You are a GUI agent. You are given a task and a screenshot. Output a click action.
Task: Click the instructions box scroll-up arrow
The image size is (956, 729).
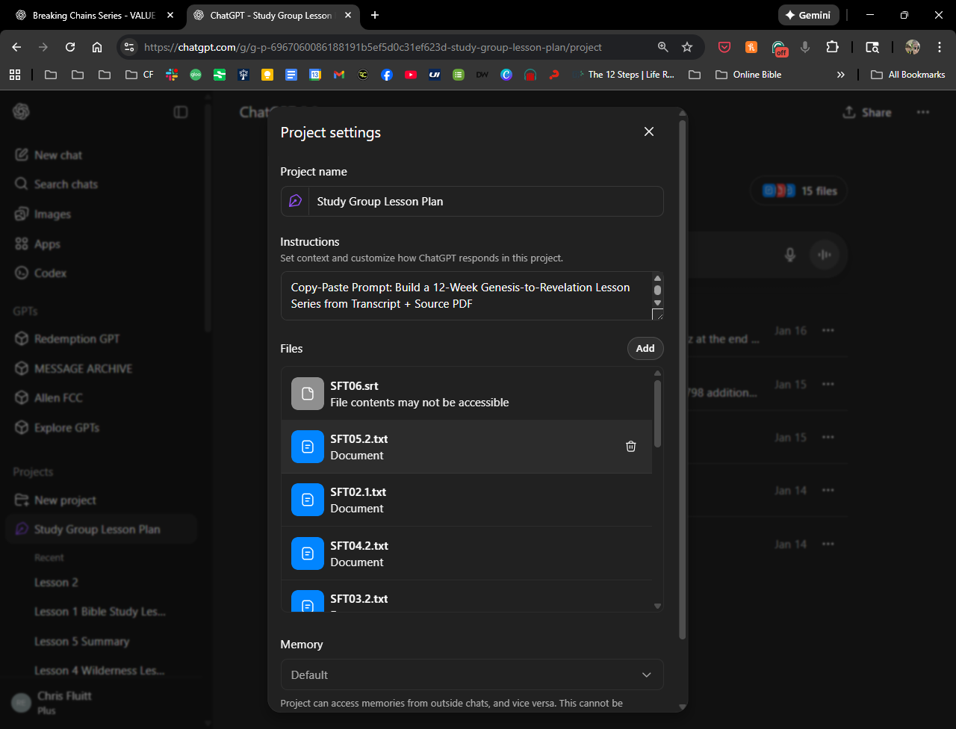657,279
